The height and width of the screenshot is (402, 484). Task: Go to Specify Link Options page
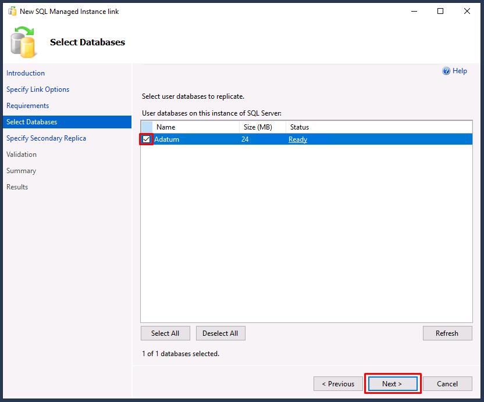38,89
